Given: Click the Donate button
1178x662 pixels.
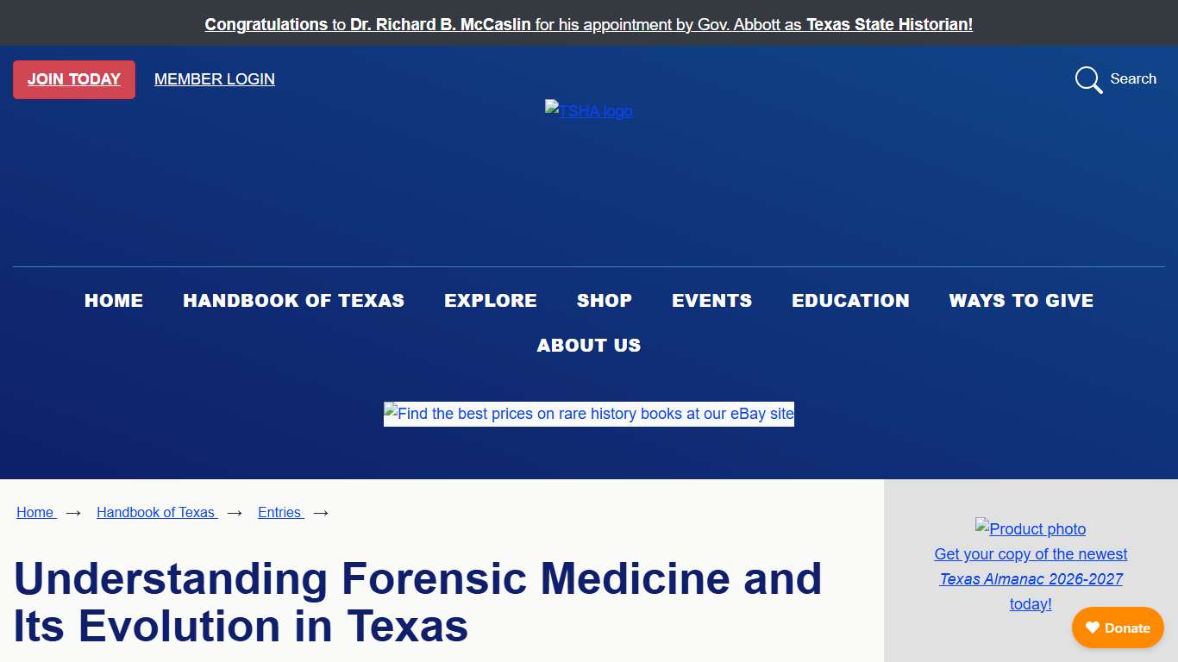Looking at the screenshot, I should [x=1118, y=628].
